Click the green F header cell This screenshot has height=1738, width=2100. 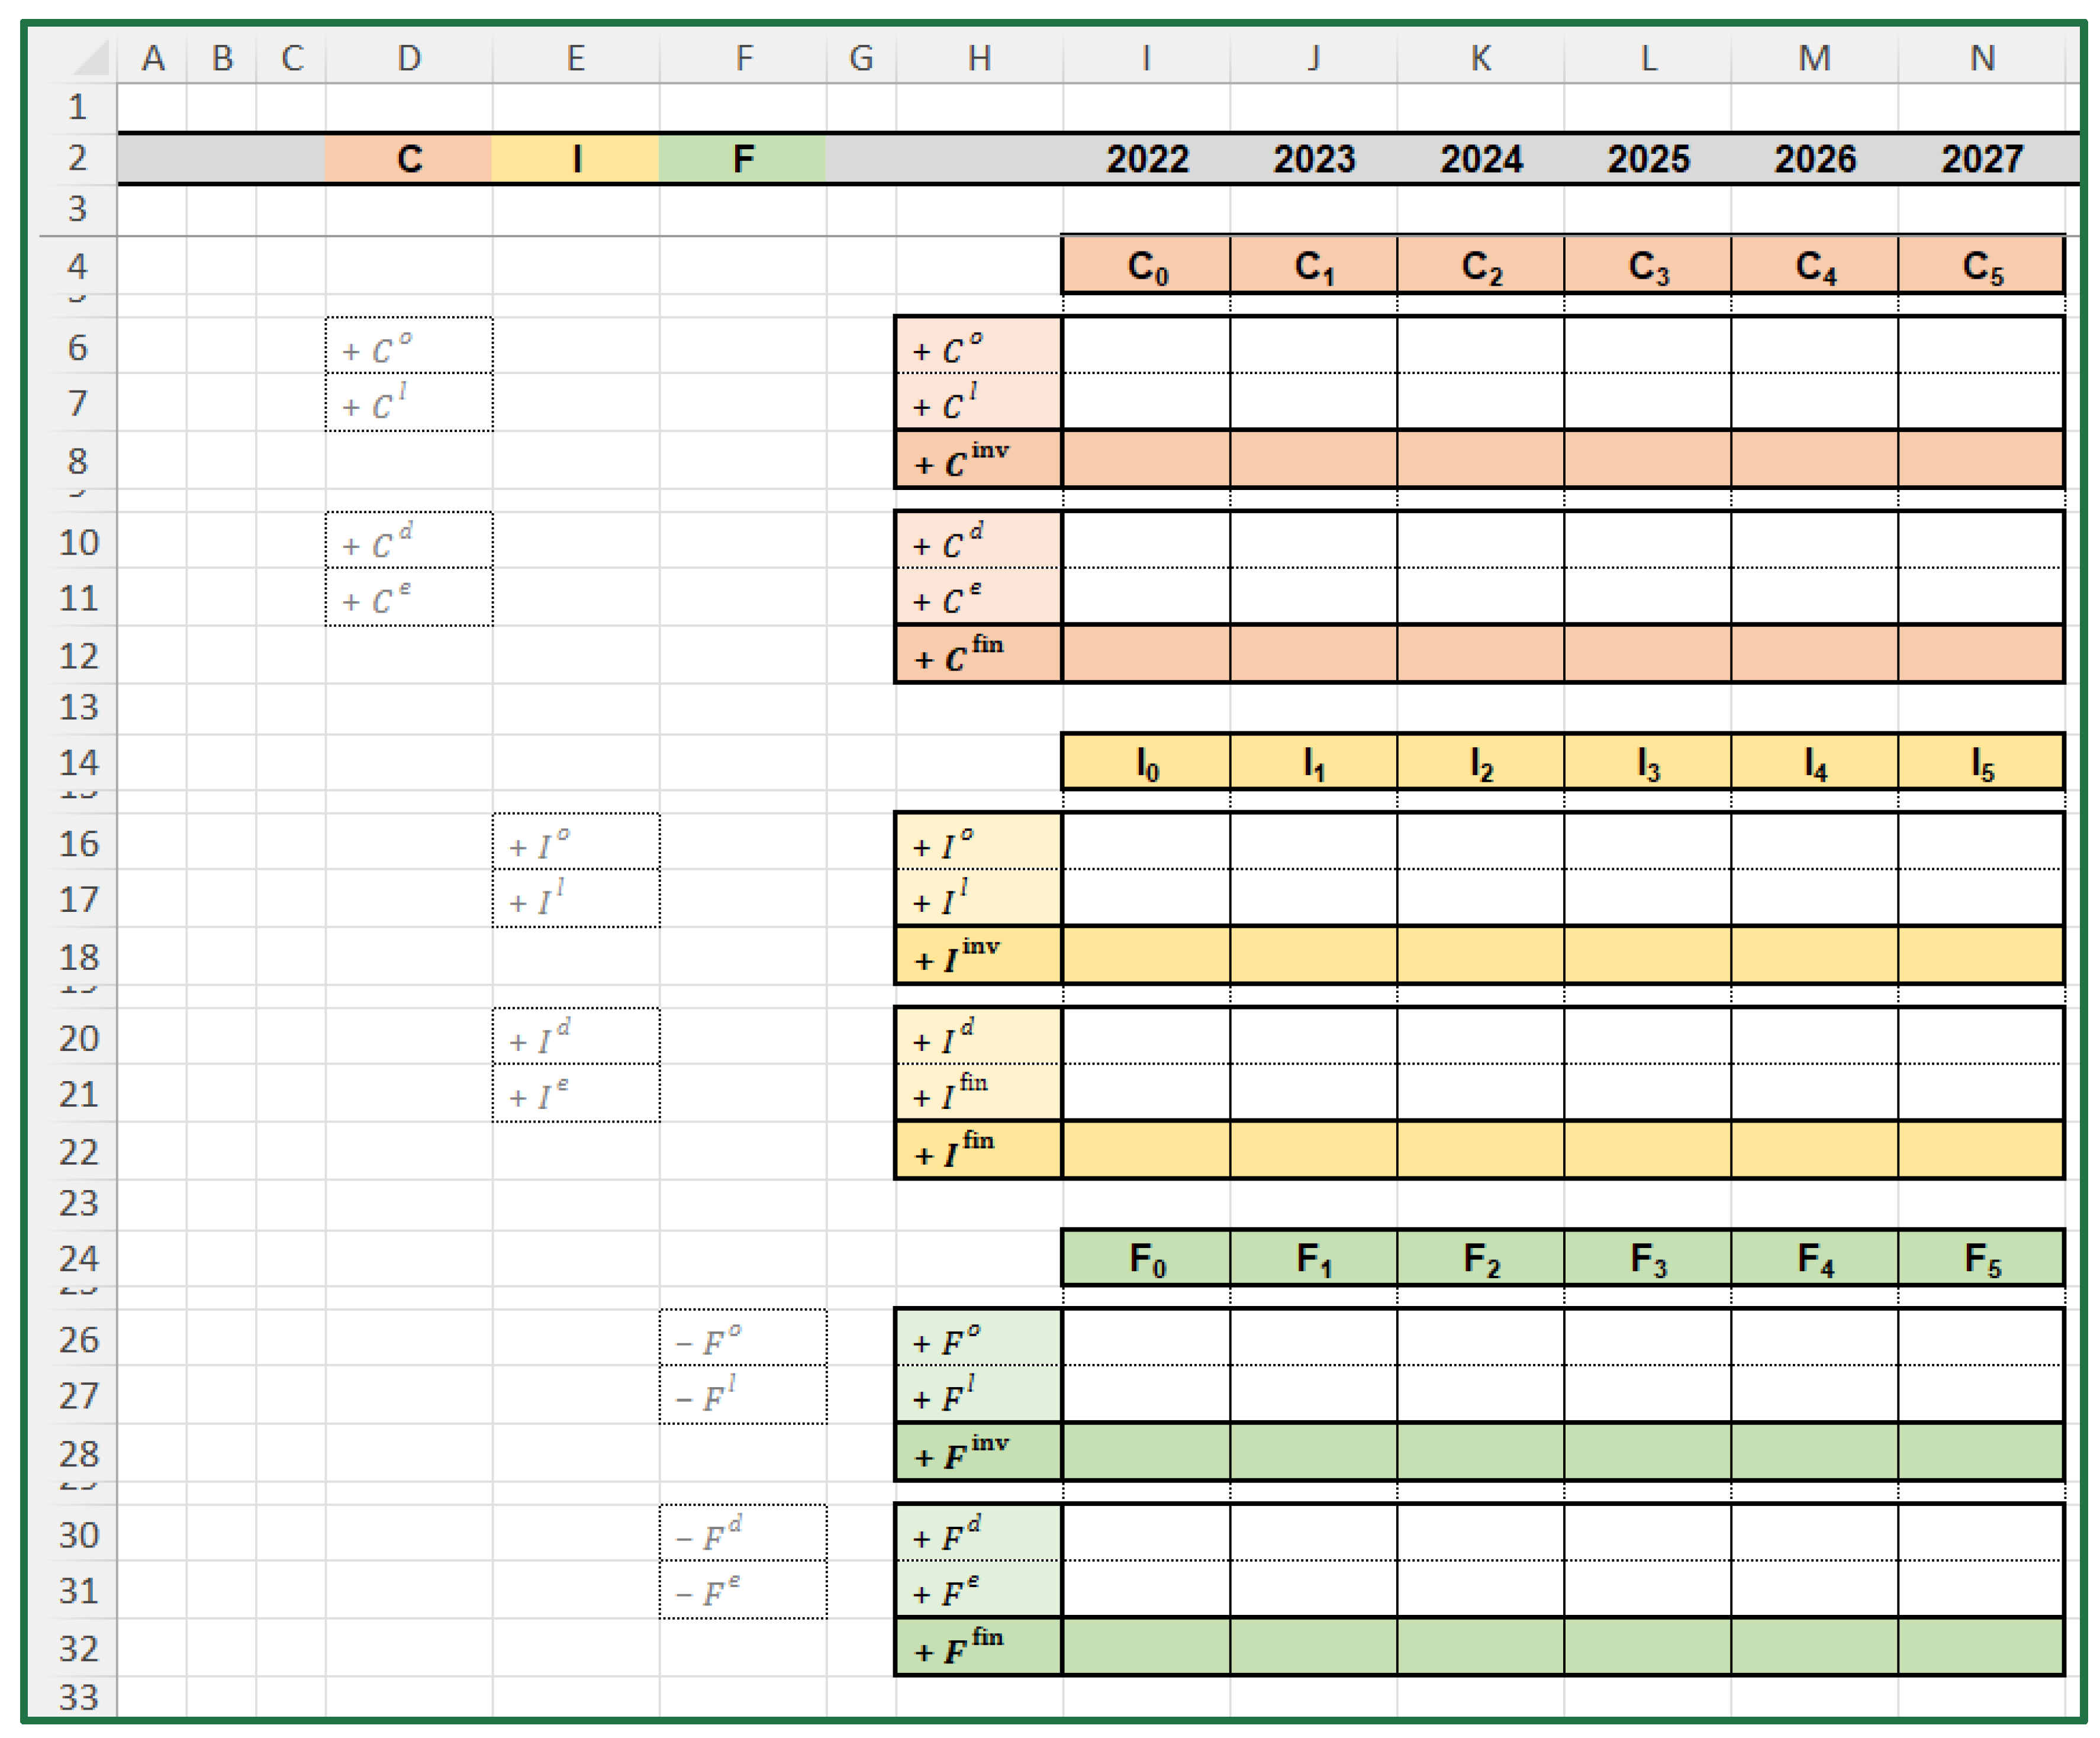[x=742, y=159]
